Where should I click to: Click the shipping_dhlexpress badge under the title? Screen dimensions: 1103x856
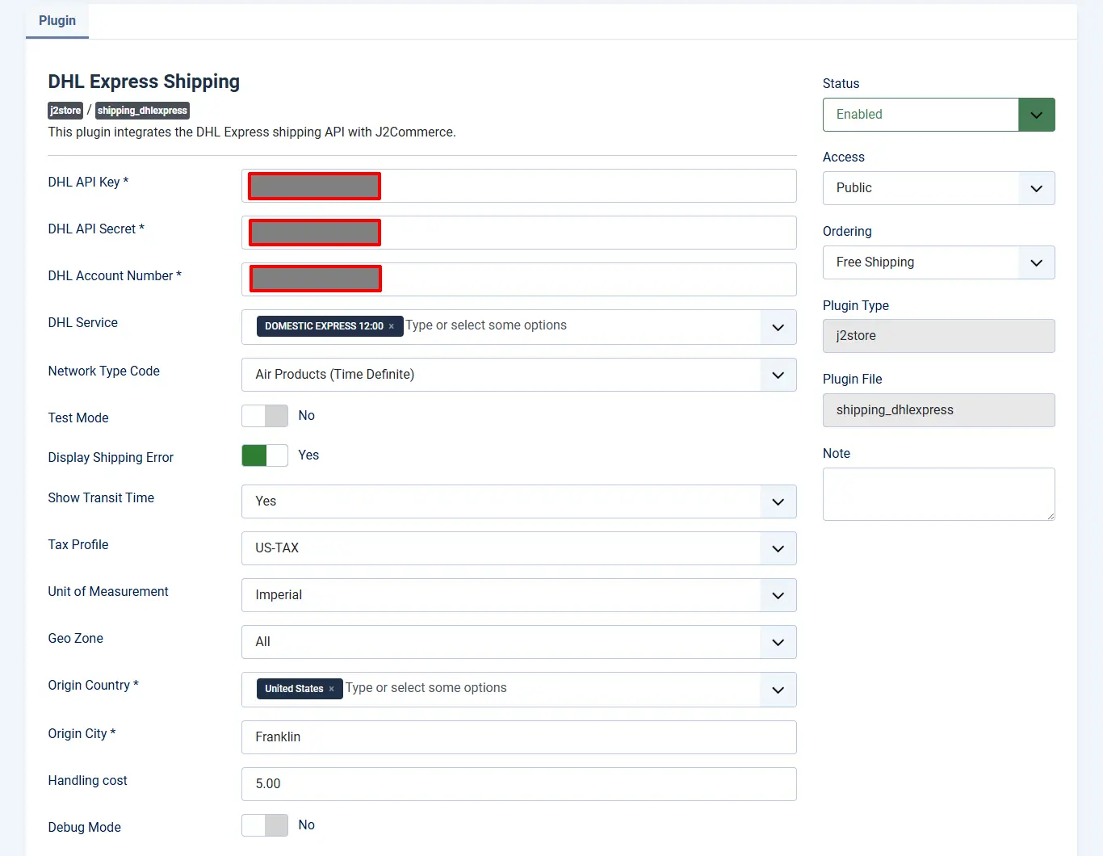coord(142,111)
